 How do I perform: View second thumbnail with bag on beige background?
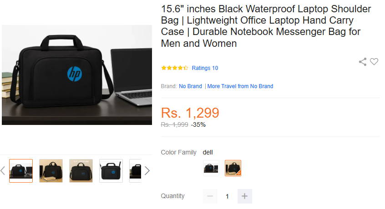(x=51, y=171)
